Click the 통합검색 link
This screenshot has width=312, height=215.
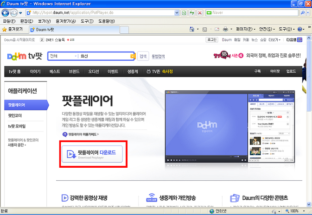pyautogui.click(x=158, y=57)
